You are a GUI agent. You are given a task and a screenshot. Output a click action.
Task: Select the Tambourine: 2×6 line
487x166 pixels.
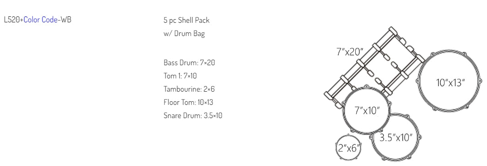tap(189, 89)
